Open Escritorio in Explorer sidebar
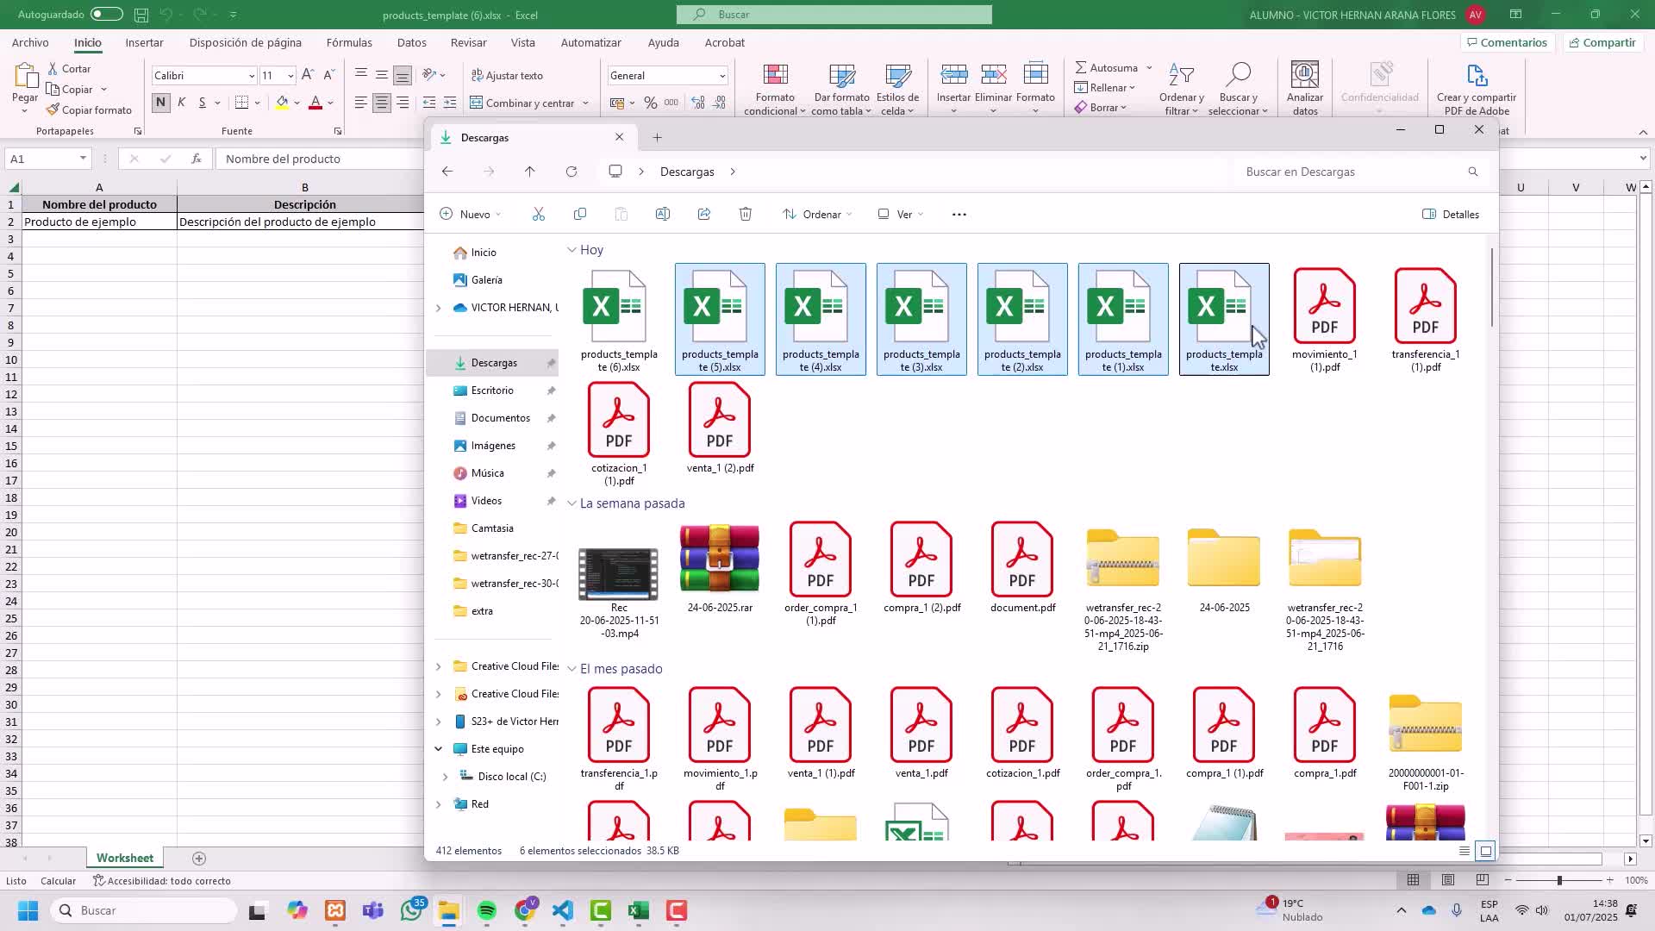Image resolution: width=1655 pixels, height=931 pixels. click(492, 391)
